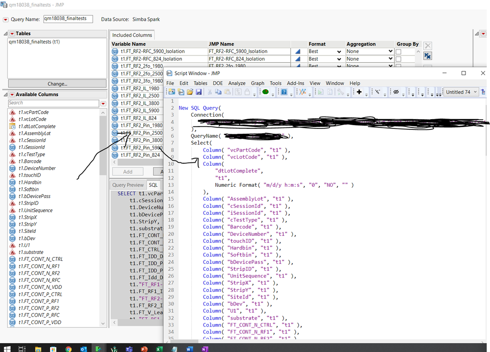Open Format dropdown for FT_RF2-RFC_5900_Isolation
The height and width of the screenshot is (352, 490).
pos(338,51)
